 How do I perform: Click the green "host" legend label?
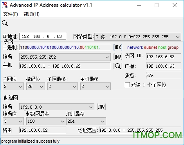162,47
